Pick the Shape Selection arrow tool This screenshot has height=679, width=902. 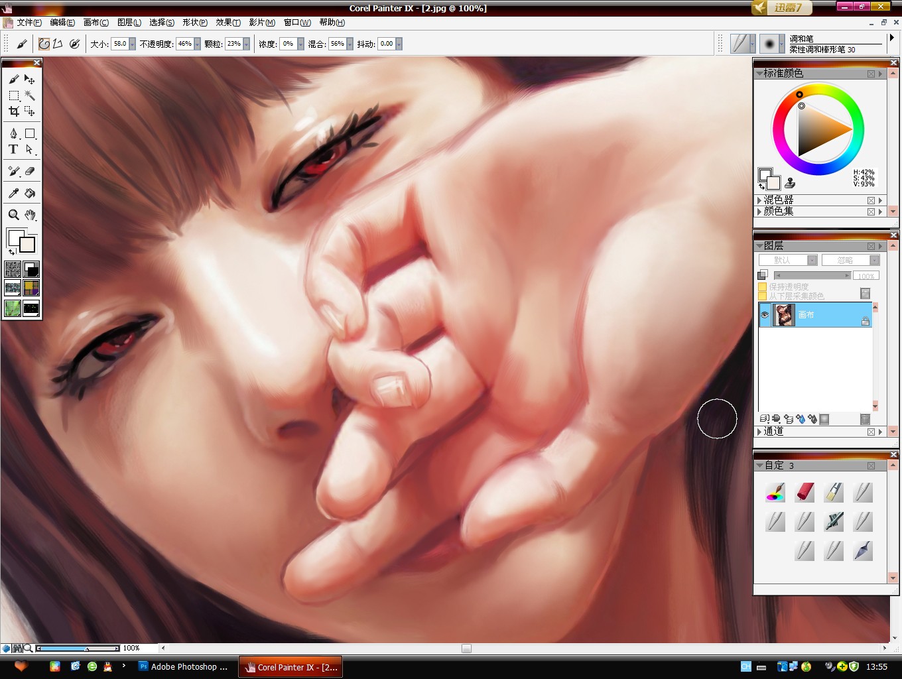pyautogui.click(x=30, y=149)
